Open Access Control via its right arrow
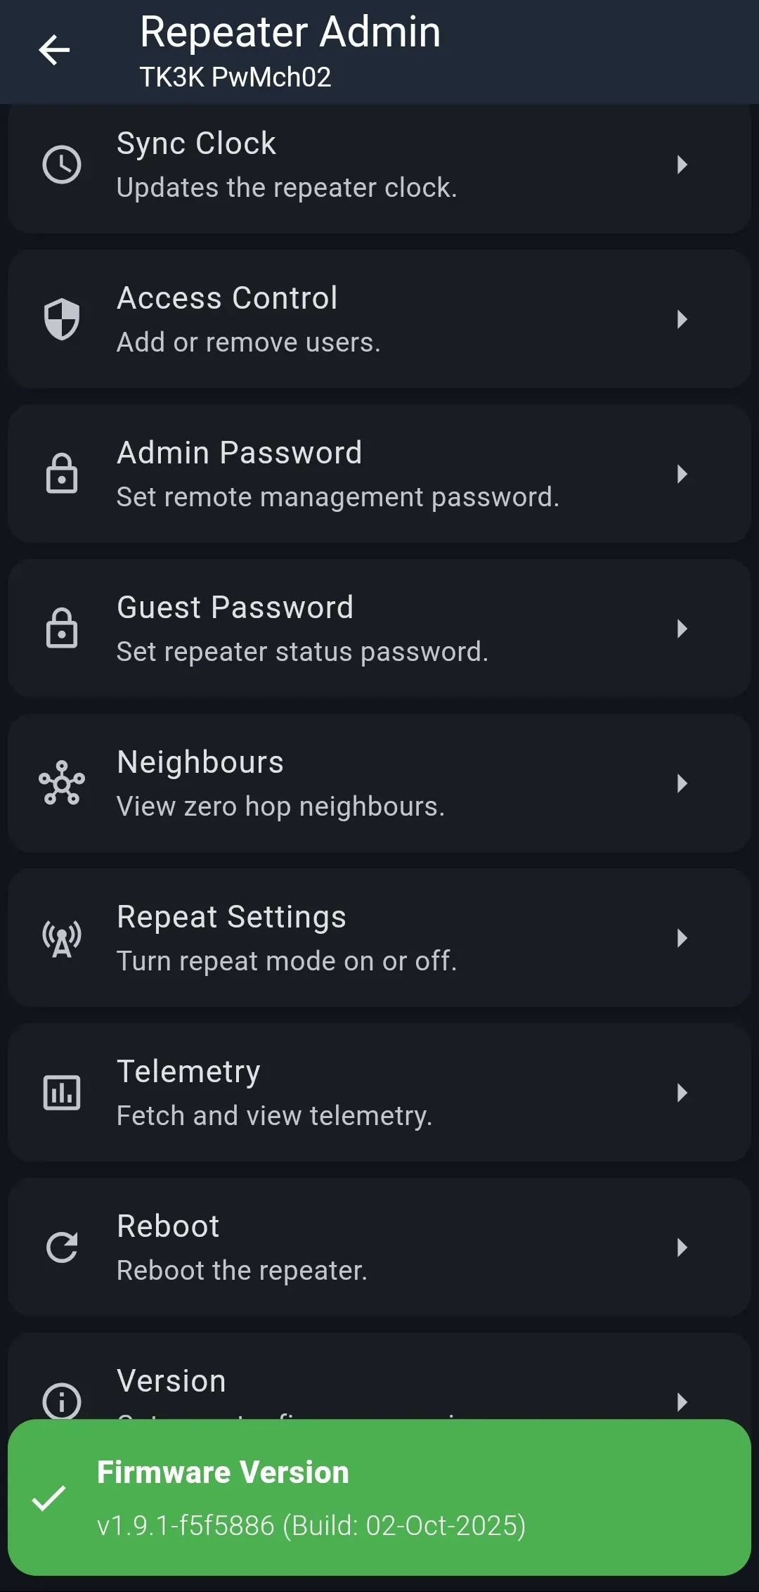Image resolution: width=759 pixels, height=1592 pixels. (x=682, y=319)
